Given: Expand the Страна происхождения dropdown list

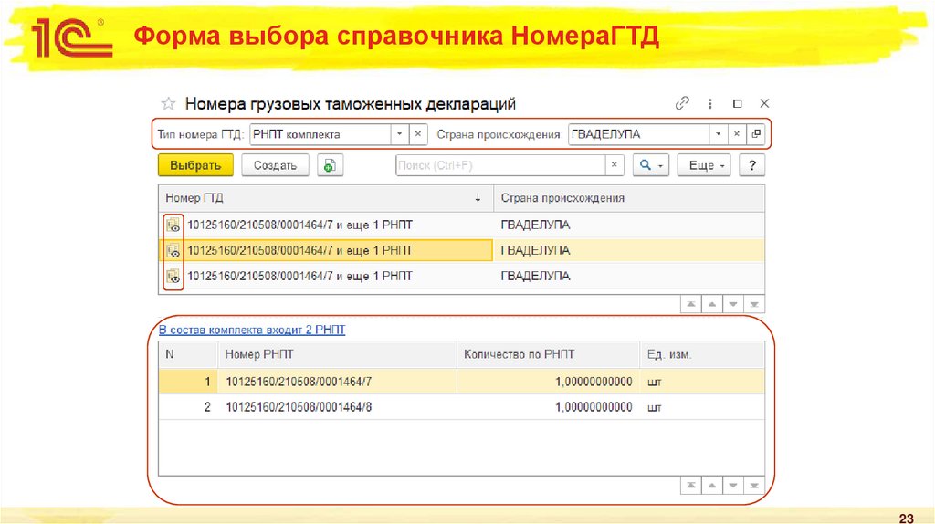Looking at the screenshot, I should [718, 134].
